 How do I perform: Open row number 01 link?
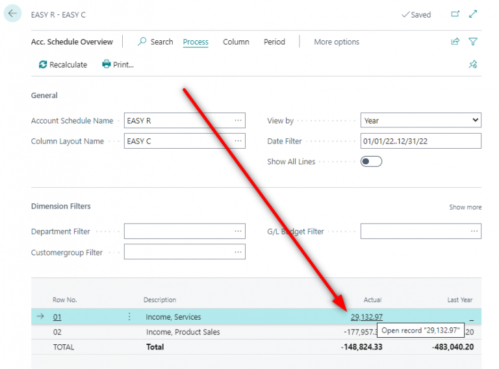coord(57,317)
